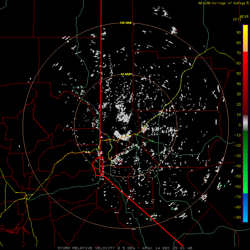Viewport: 250px width, 250px height.
Task: Click the 50 value on velocity scale
Action: click(239, 74)
